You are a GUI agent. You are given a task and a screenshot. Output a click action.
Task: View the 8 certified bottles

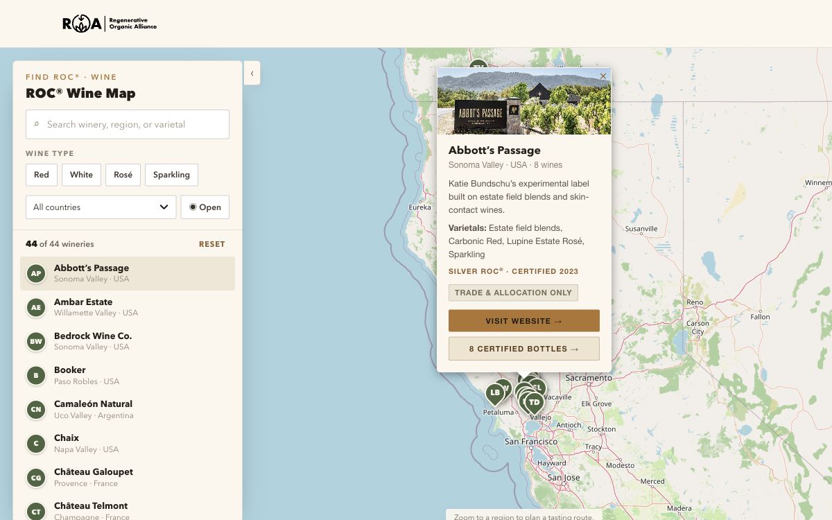pos(524,349)
